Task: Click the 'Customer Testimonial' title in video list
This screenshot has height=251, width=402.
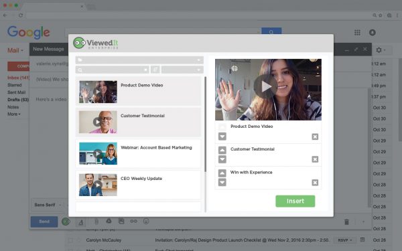Action: tap(143, 116)
